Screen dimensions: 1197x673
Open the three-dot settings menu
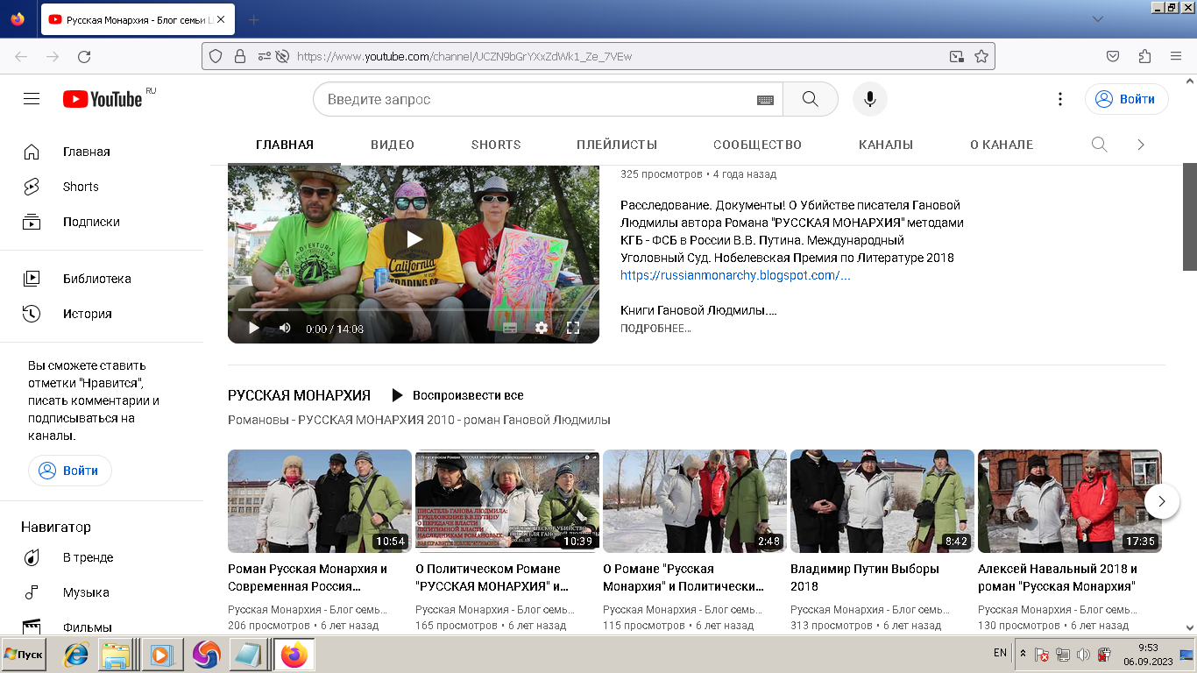(1060, 99)
